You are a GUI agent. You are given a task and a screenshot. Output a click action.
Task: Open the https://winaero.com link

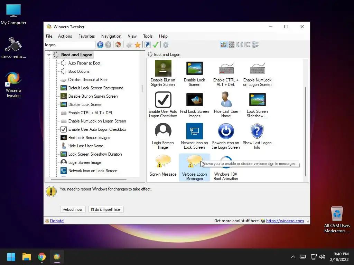(x=285, y=221)
